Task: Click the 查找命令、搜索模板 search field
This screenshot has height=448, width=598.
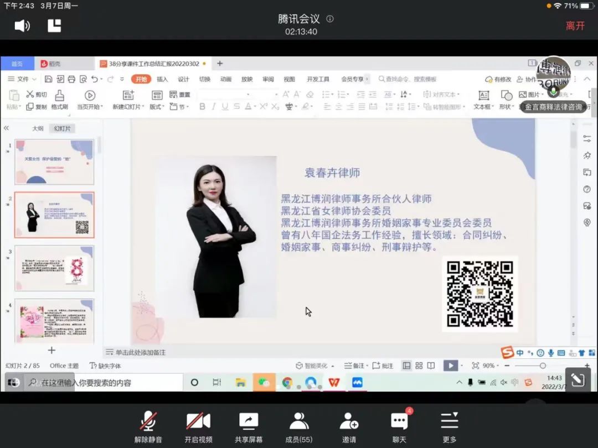Action: [x=408, y=79]
